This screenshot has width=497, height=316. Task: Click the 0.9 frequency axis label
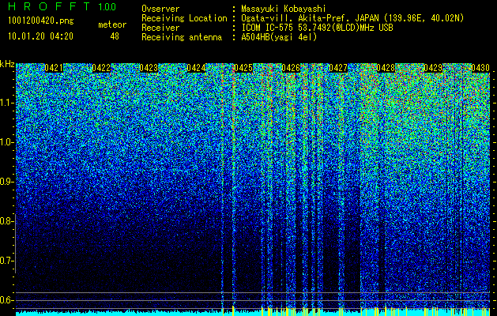point(6,182)
